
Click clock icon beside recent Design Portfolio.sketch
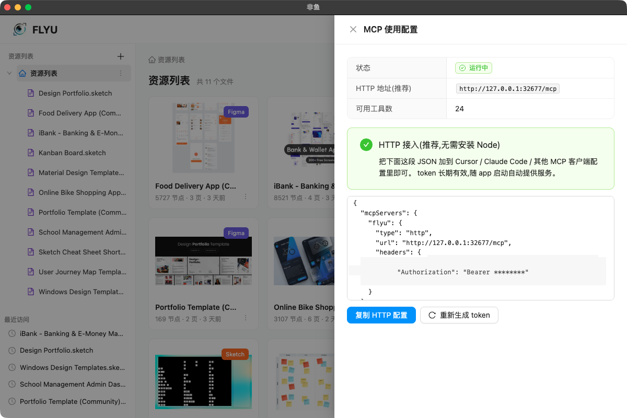[12, 350]
